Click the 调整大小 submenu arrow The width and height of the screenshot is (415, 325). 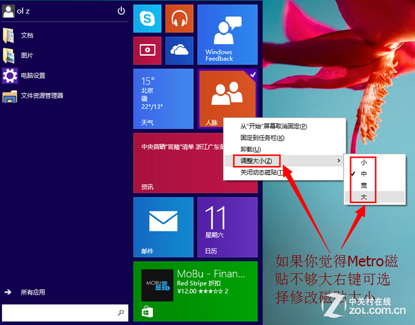click(338, 160)
